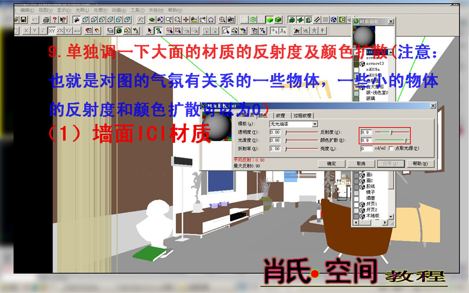
Task: Toggle checkbox beside 面1 in material list
Action: tap(356, 174)
